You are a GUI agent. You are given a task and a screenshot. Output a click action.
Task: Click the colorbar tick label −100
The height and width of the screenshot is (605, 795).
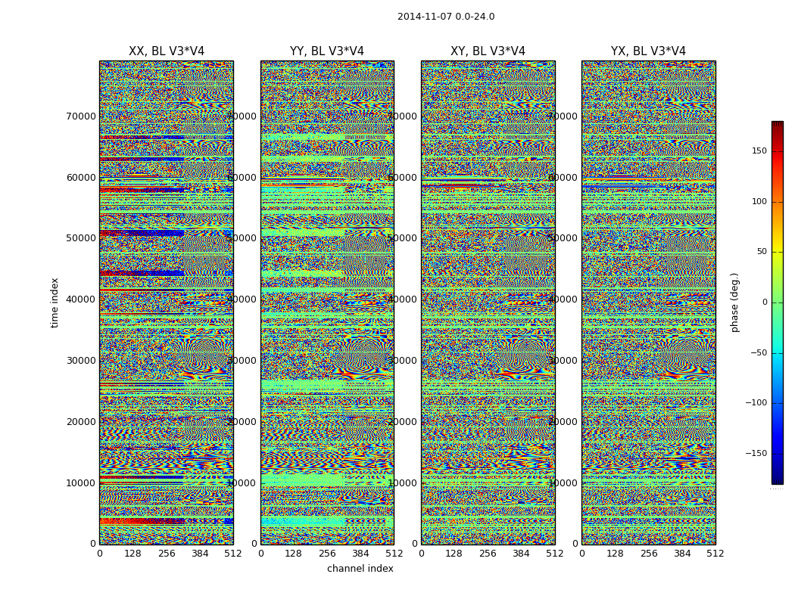point(756,403)
